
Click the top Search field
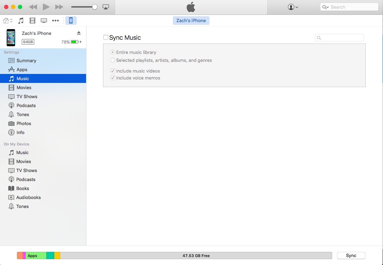[x=349, y=7]
